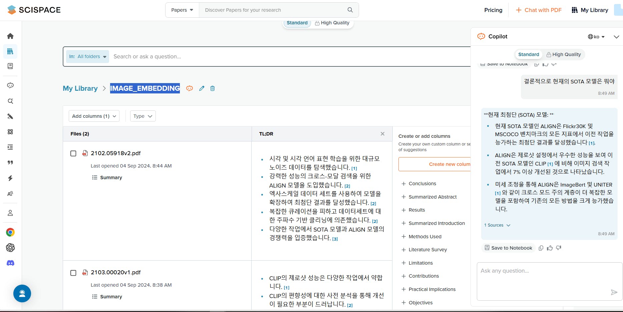This screenshot has height=312, width=623.
Task: Tick the checkbox for 2103.00020v1.pdf
Action: pos(73,273)
